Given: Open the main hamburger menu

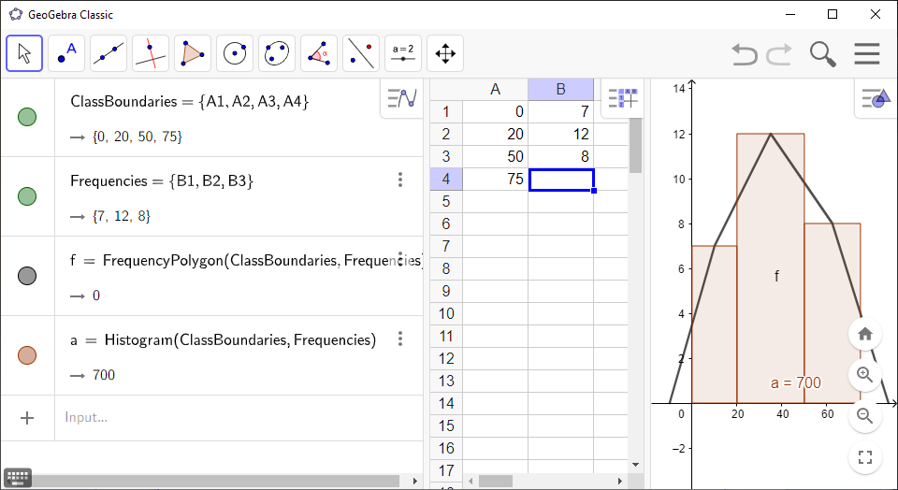Looking at the screenshot, I should (867, 54).
